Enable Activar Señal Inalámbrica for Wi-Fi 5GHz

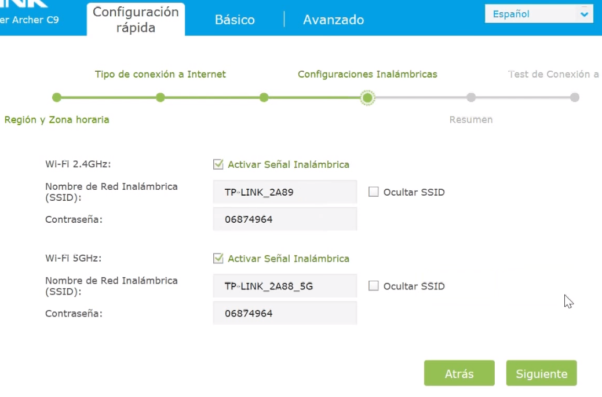point(217,258)
